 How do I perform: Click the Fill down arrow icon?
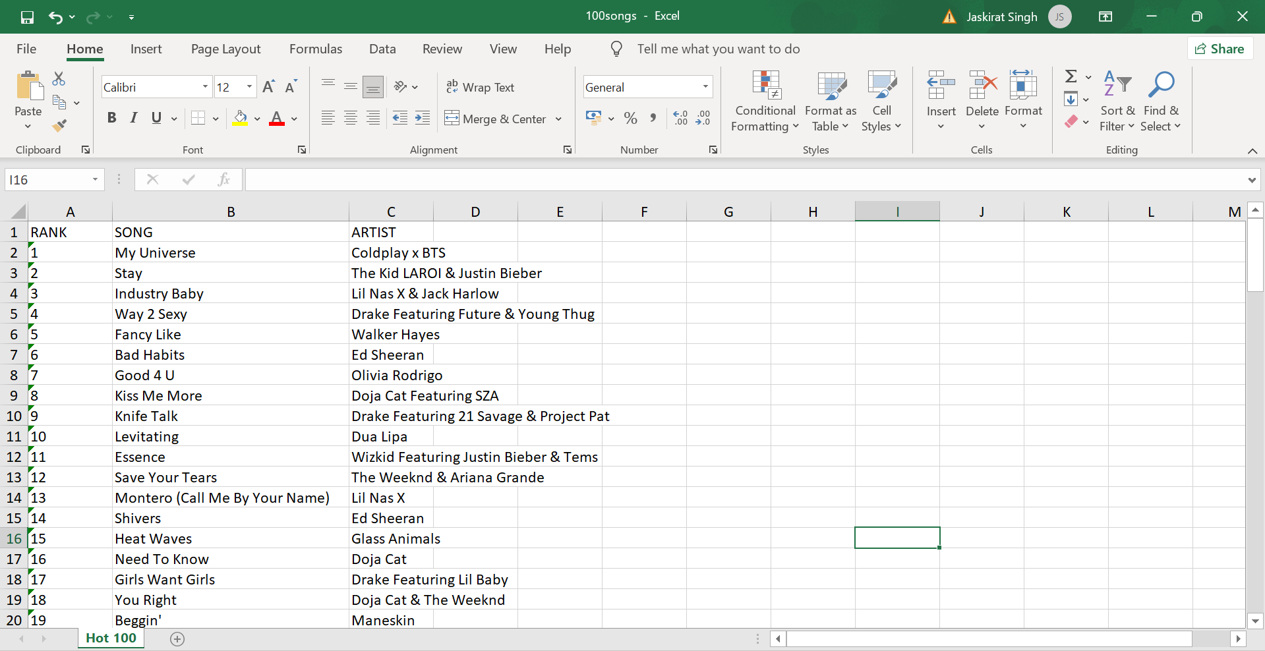point(1071,99)
